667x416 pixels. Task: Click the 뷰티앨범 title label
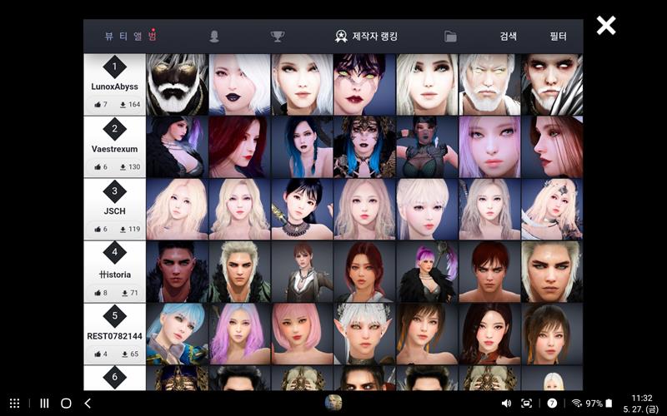click(131, 36)
